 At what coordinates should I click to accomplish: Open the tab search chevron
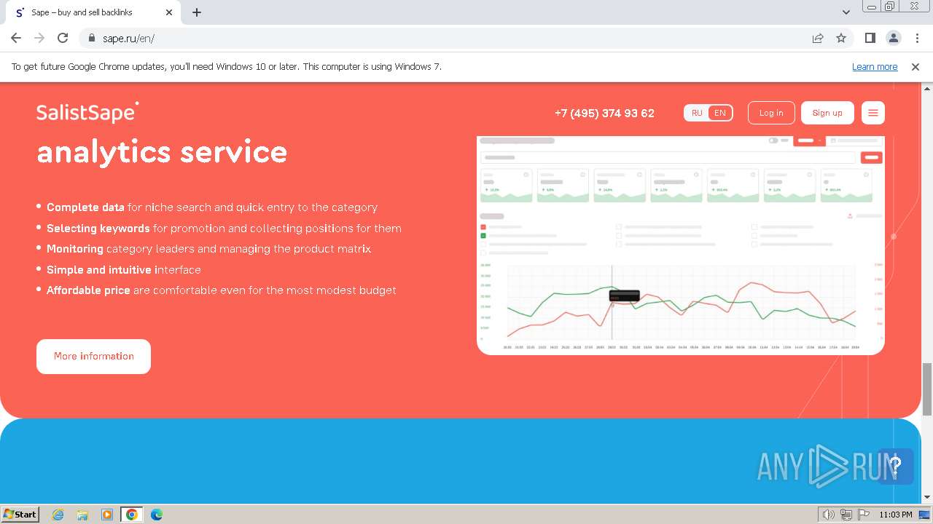846,12
